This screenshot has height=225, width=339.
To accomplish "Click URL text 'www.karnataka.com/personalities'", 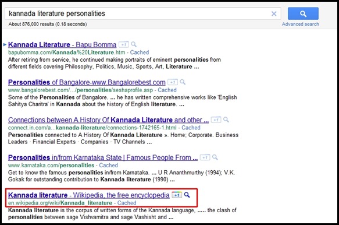I will (x=51, y=166).
